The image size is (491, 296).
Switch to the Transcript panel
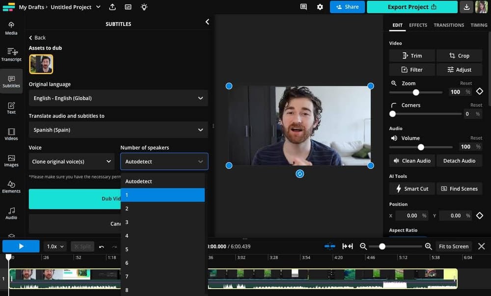coord(11,54)
